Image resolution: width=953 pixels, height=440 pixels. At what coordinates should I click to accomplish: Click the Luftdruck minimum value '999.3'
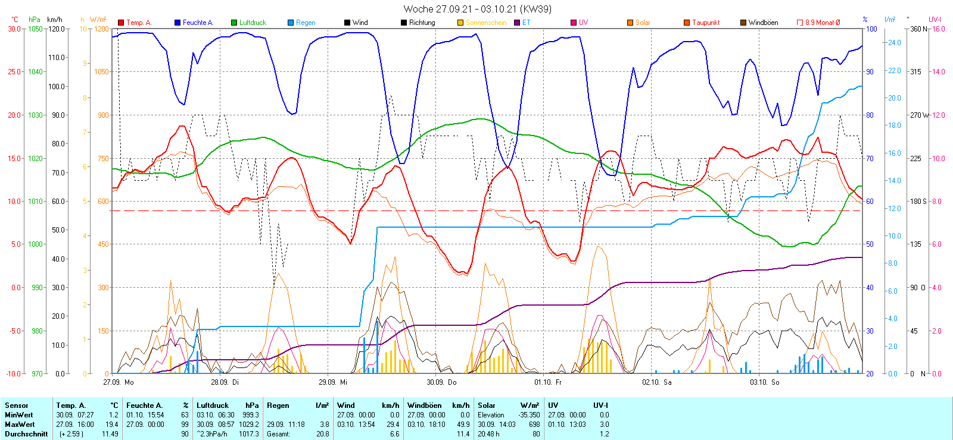pyautogui.click(x=251, y=415)
